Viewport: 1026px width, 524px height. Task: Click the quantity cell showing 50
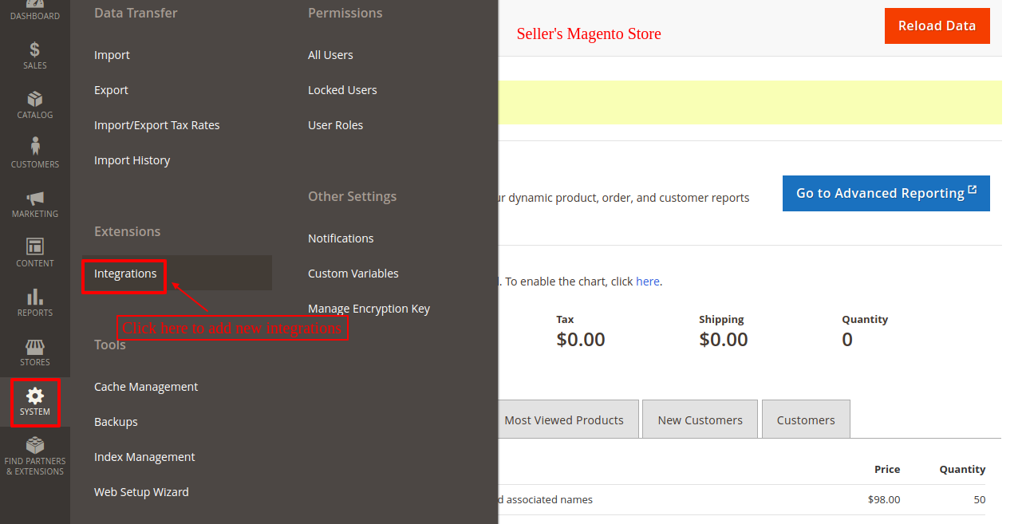coord(979,500)
